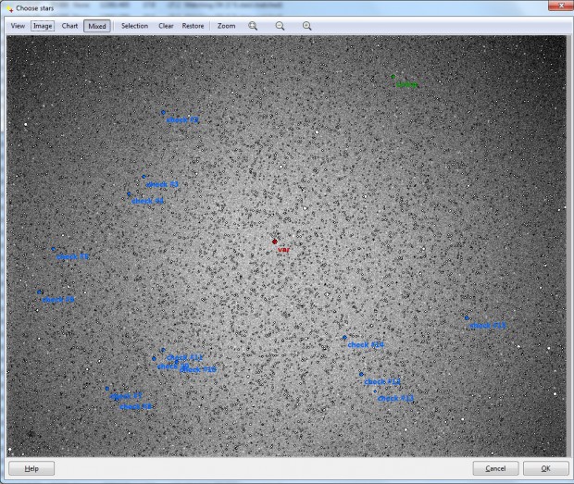Click the check #3 star marker
Screen dimensions: 574x484
(143, 177)
